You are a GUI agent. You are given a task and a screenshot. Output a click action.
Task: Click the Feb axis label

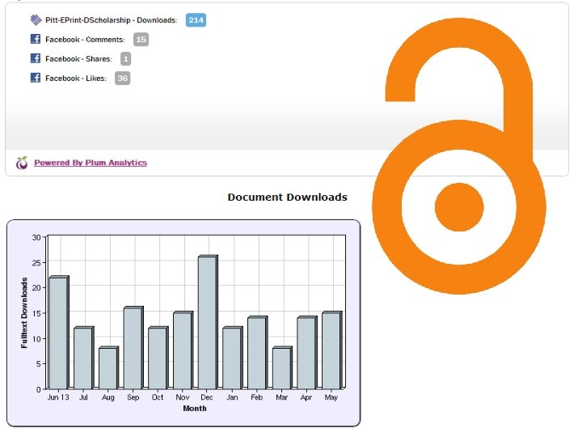(x=256, y=397)
